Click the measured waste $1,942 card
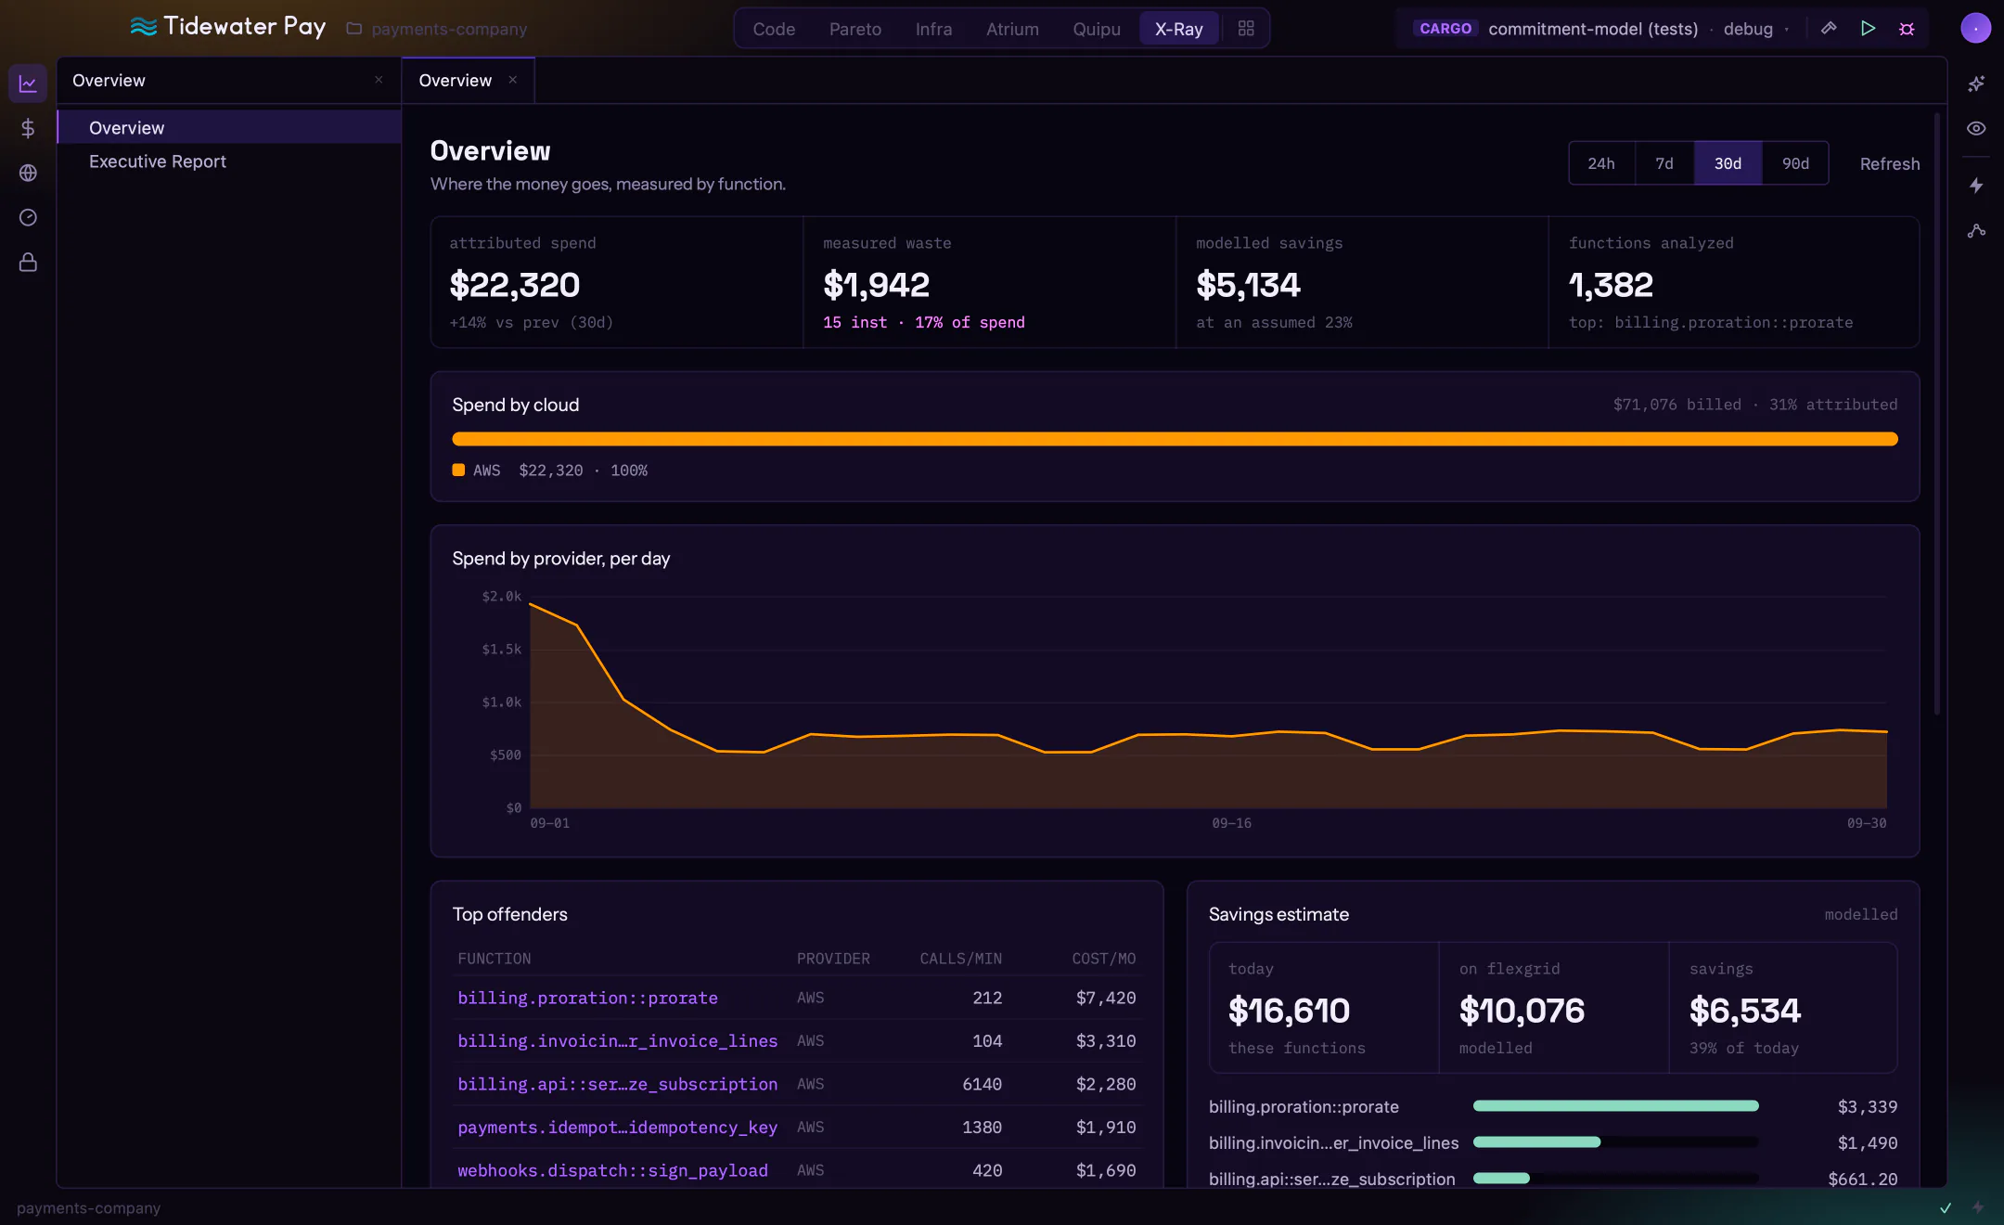The image size is (2004, 1225). [990, 282]
